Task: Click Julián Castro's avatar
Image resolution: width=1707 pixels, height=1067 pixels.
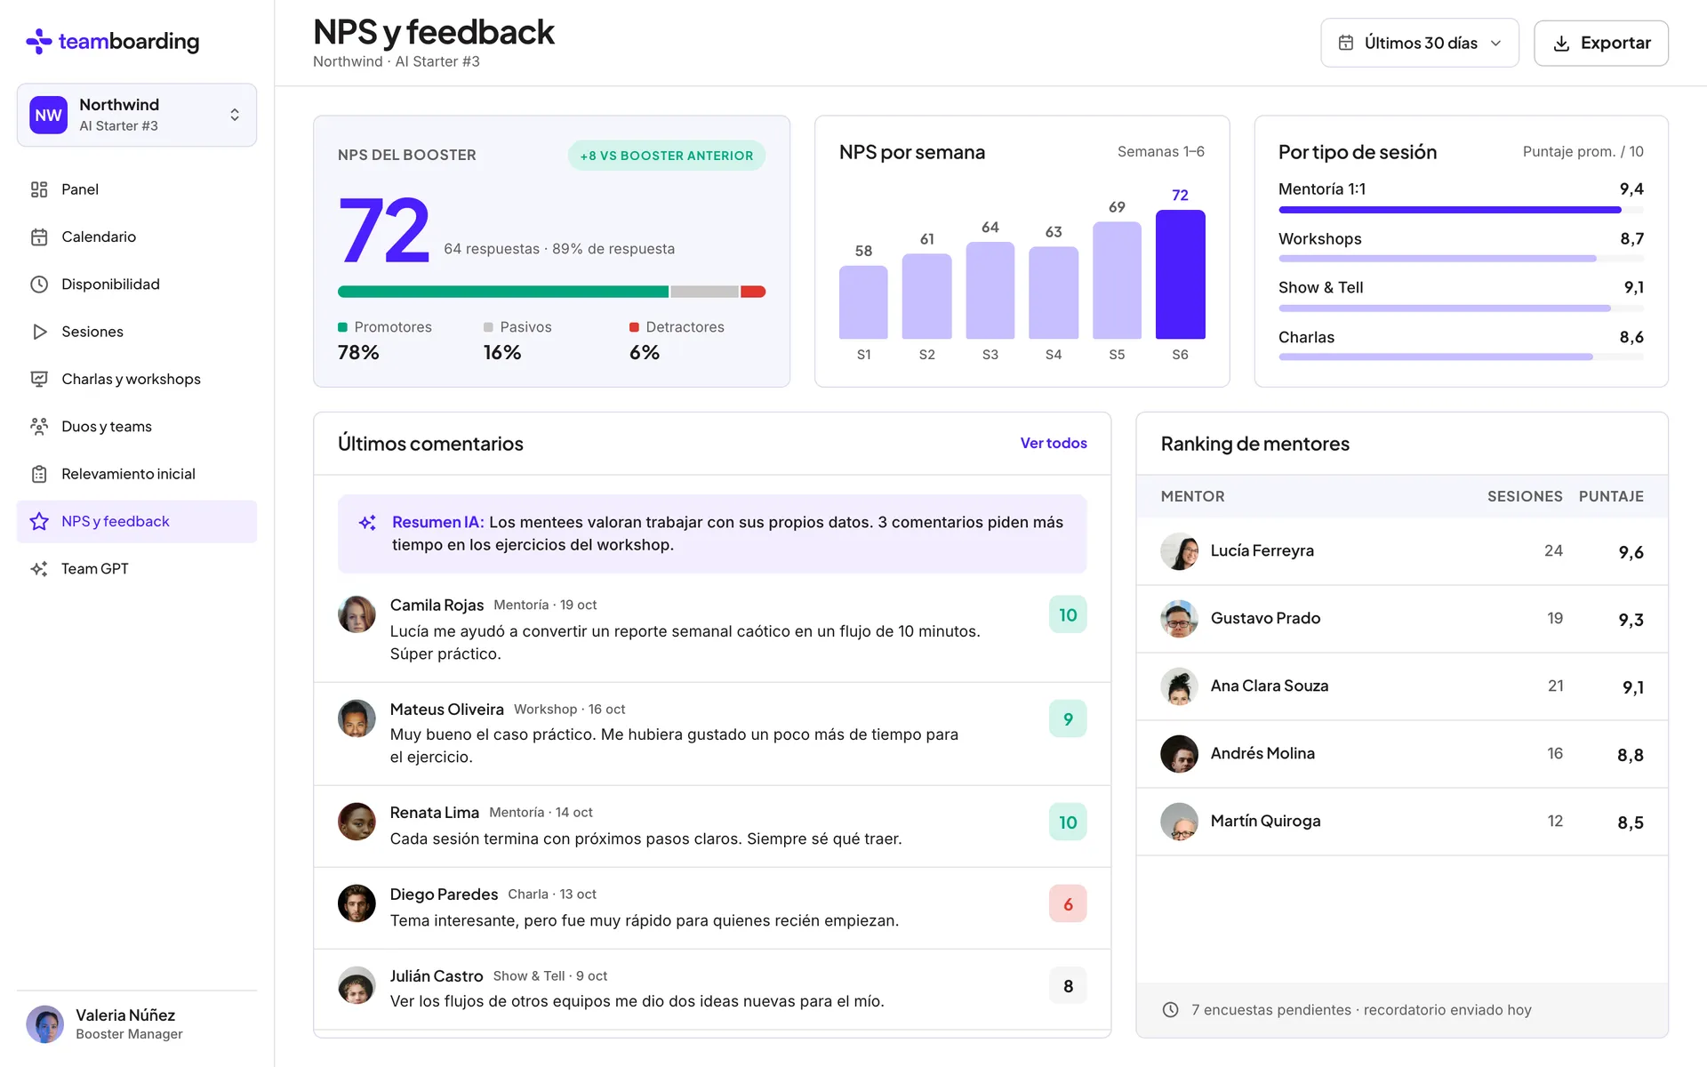Action: coord(357,985)
